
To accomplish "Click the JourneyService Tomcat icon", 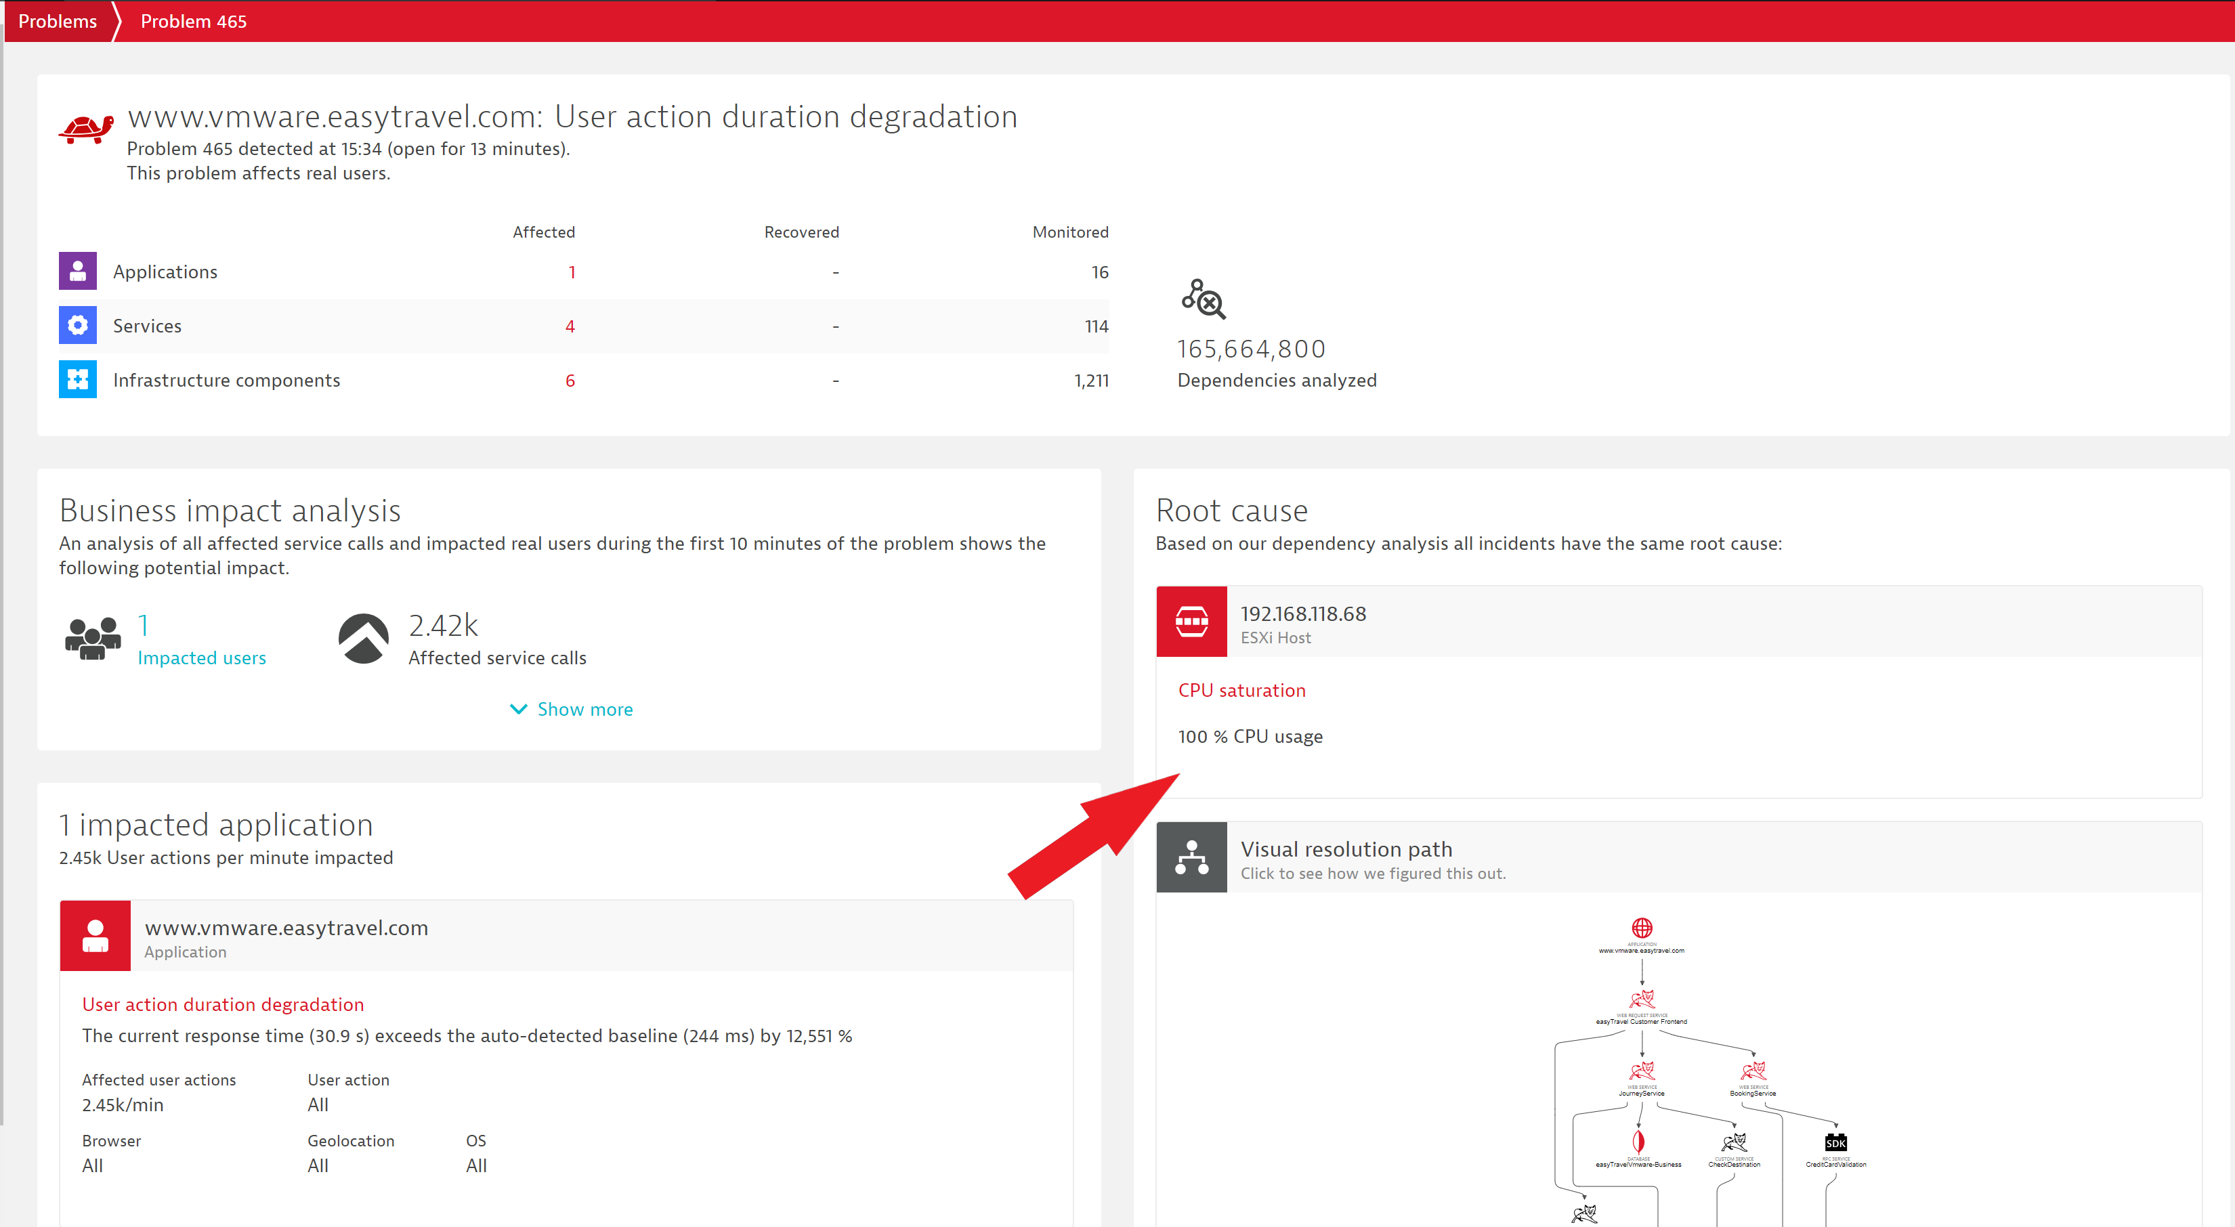I will tap(1642, 1071).
